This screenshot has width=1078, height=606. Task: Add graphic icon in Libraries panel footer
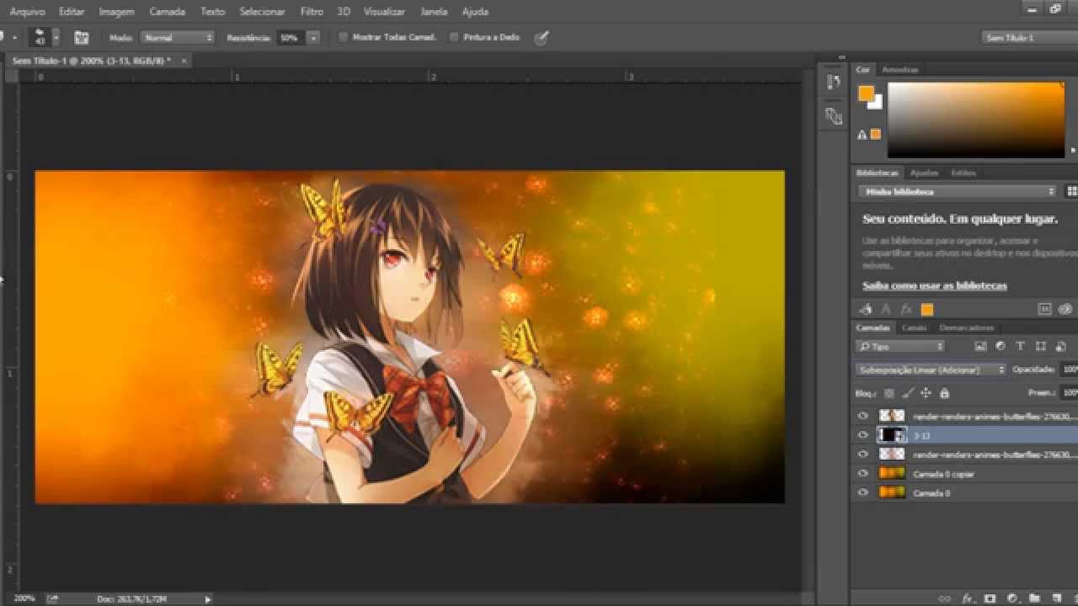click(865, 309)
